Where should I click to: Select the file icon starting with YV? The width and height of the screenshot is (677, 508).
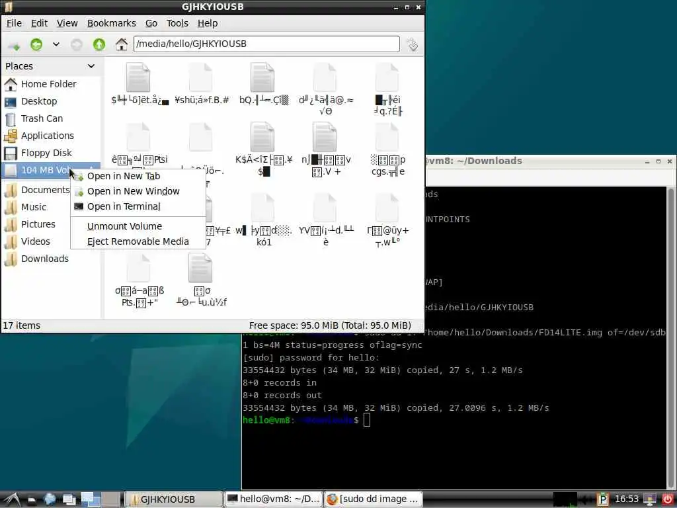(x=325, y=208)
